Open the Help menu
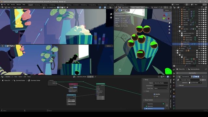 tap(24, 5)
